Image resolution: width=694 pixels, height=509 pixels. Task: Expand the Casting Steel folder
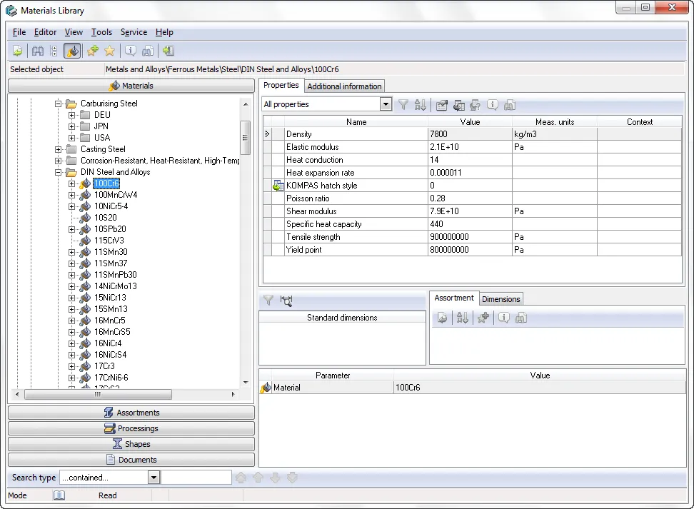pos(59,149)
